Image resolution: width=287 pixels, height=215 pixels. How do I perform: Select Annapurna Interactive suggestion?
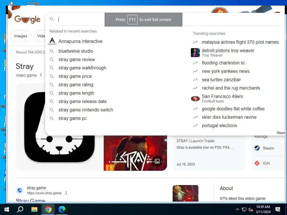tap(80, 41)
